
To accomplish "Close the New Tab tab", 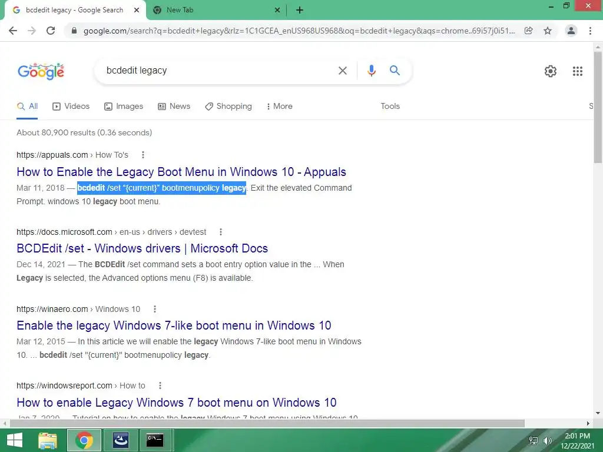I will point(277,11).
